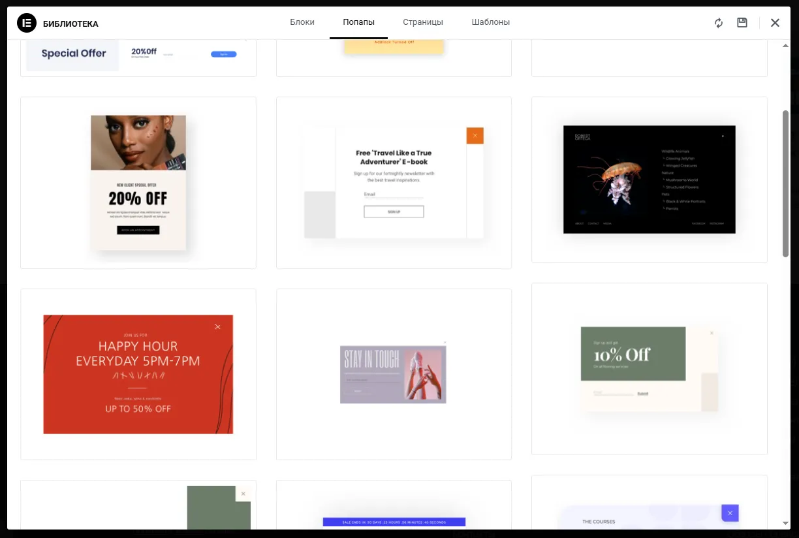Click the scrollbar down arrow
This screenshot has height=538, width=799.
tap(785, 523)
